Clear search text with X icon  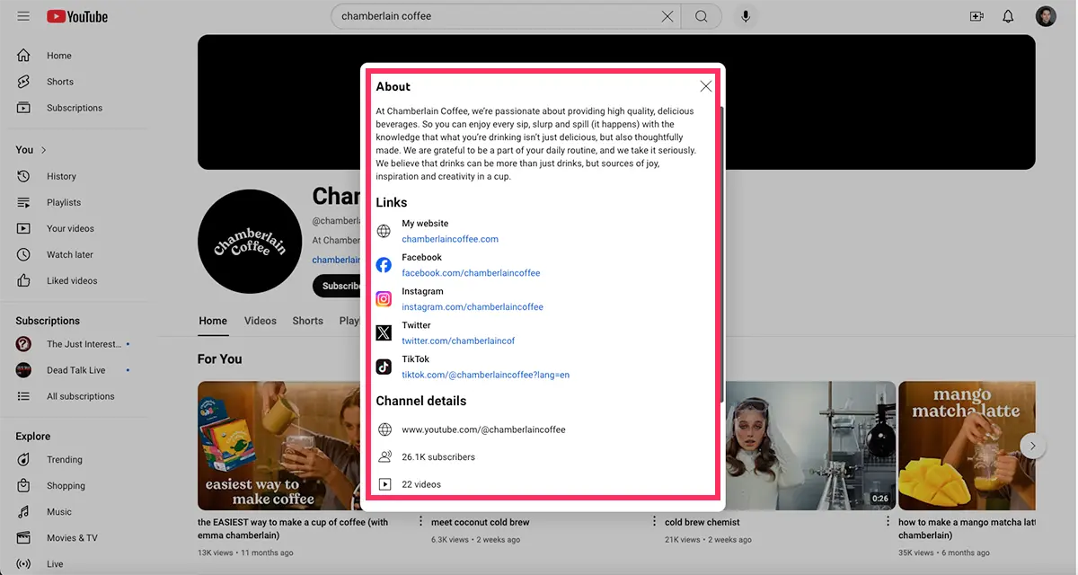[667, 16]
